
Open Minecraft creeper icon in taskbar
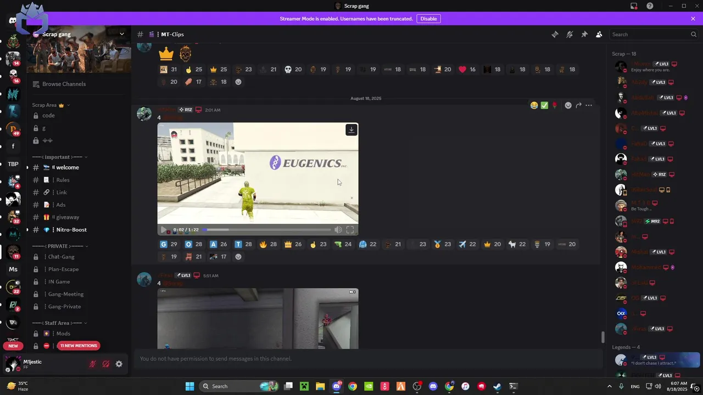[x=304, y=386]
